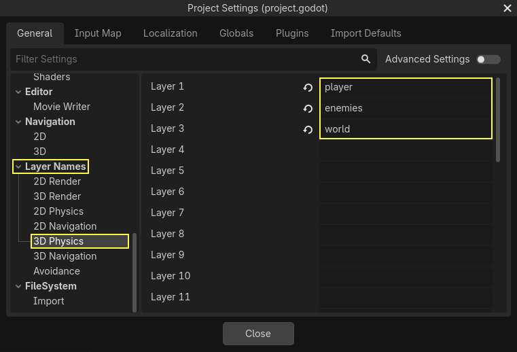Collapse the Editor category arrow
This screenshot has height=352, width=517.
(x=18, y=92)
